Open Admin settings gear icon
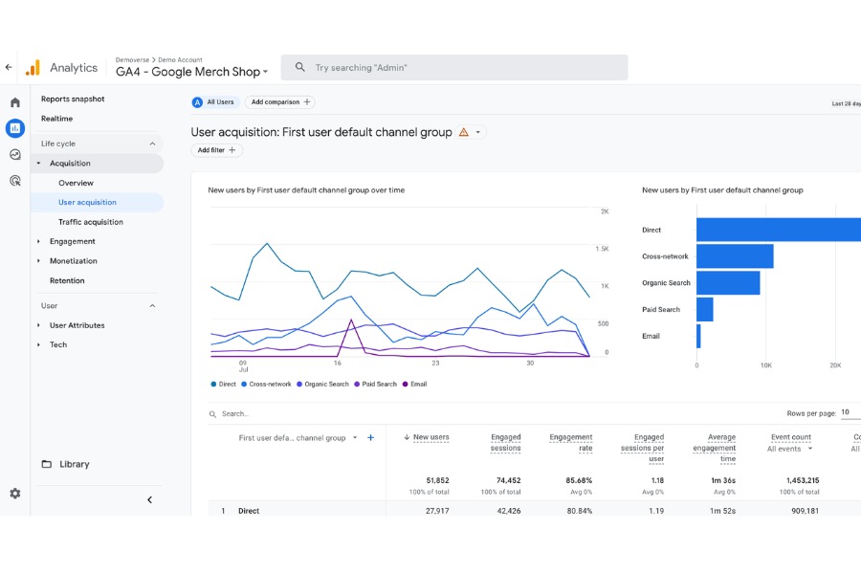The width and height of the screenshot is (861, 574). 14,494
